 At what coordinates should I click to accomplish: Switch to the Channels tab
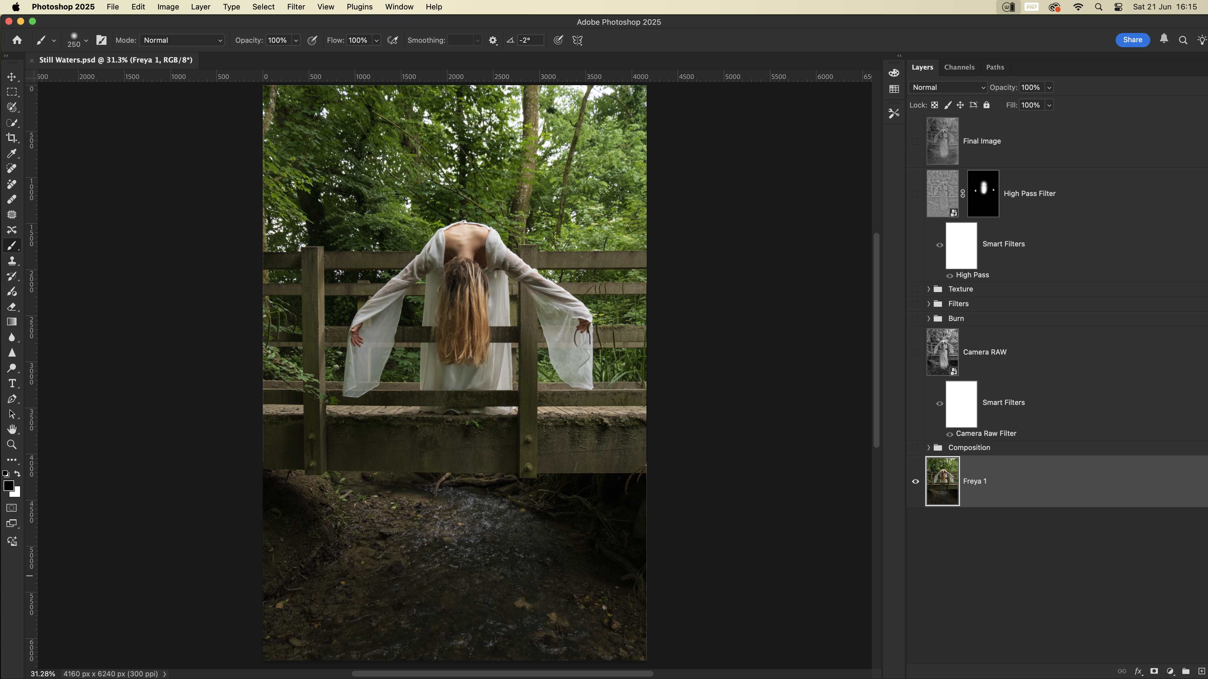click(959, 67)
